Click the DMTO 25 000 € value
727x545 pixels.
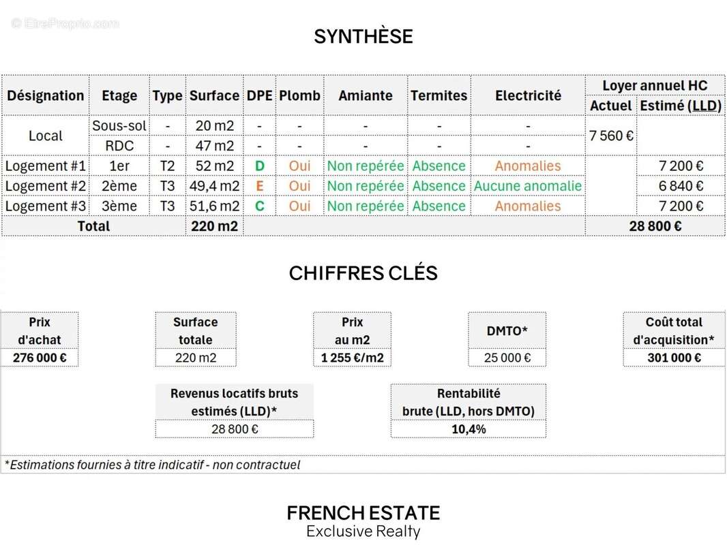click(x=507, y=358)
